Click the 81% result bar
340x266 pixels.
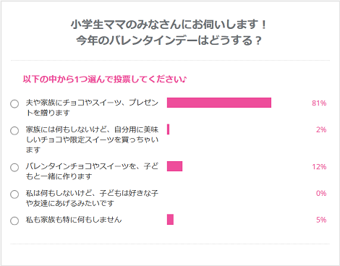click(x=219, y=103)
